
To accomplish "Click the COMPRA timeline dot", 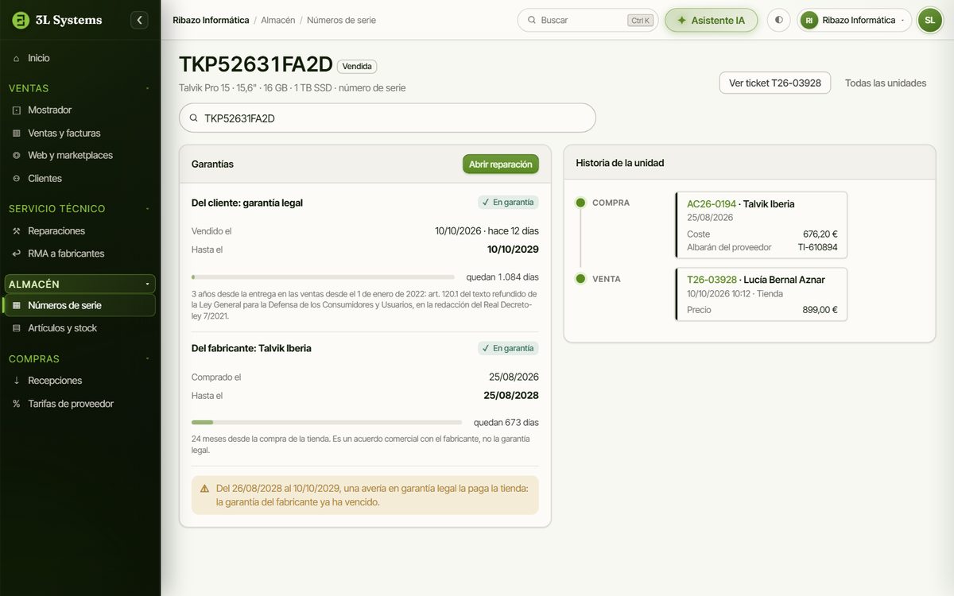I will 580,203.
